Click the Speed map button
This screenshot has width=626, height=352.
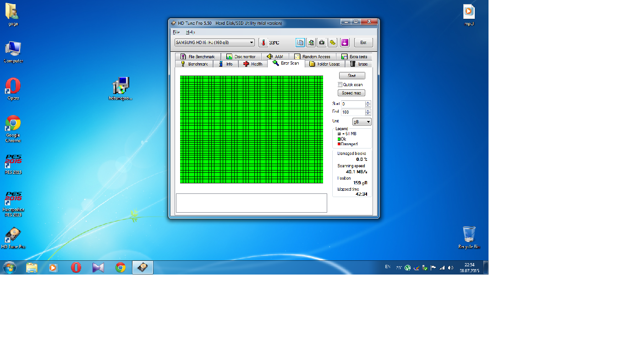tap(352, 93)
